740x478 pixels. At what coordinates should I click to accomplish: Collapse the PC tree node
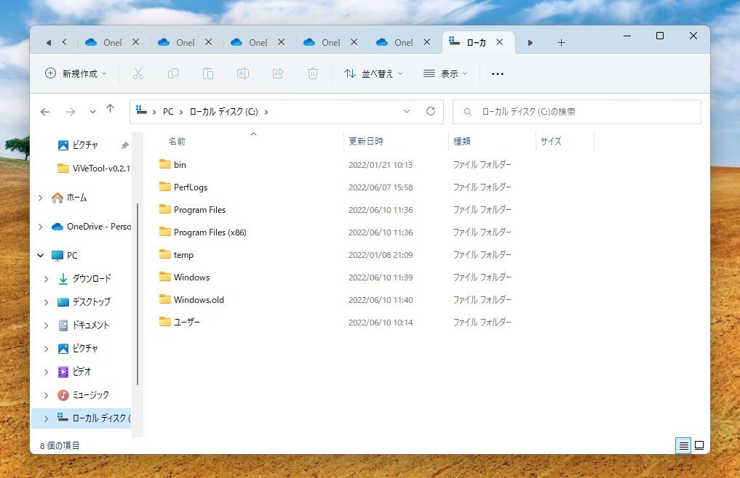click(41, 256)
